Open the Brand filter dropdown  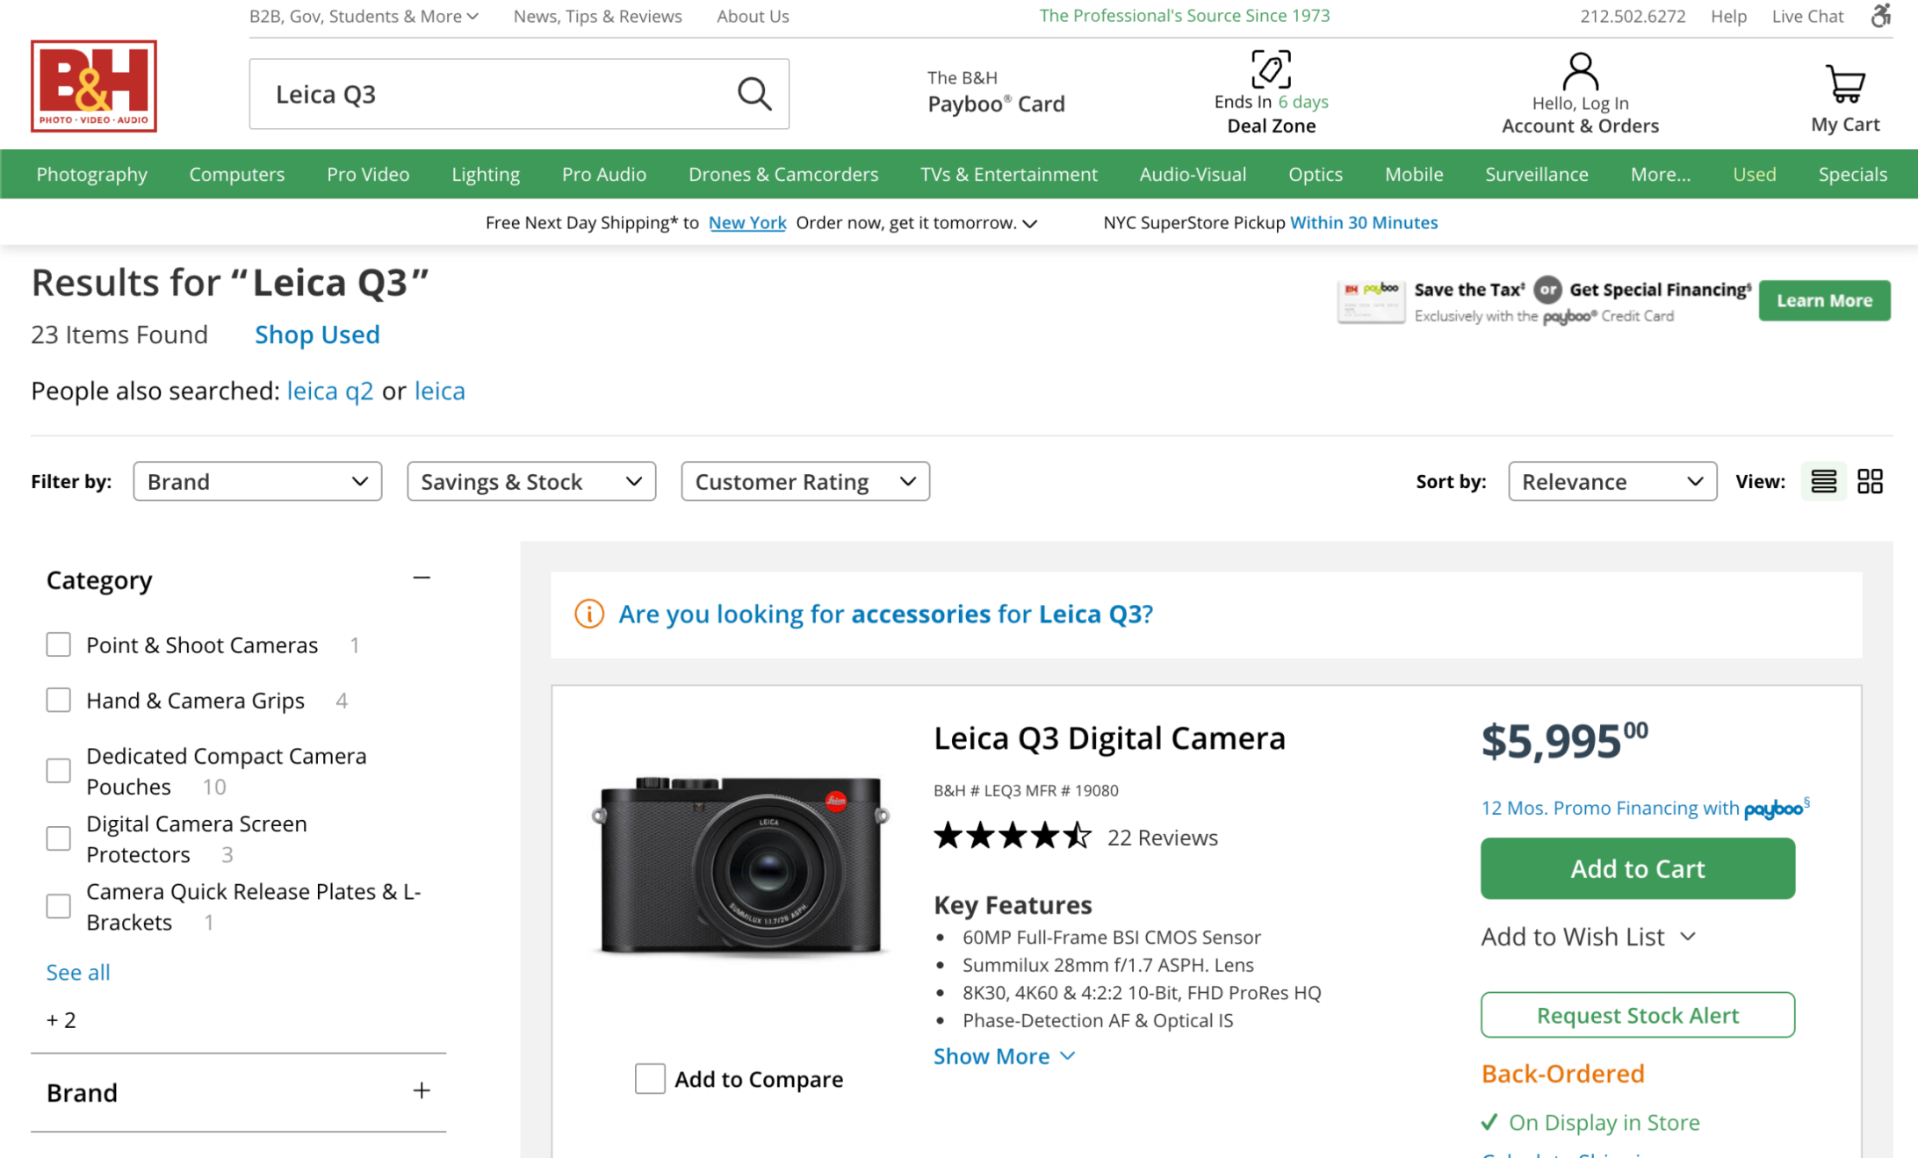(257, 481)
